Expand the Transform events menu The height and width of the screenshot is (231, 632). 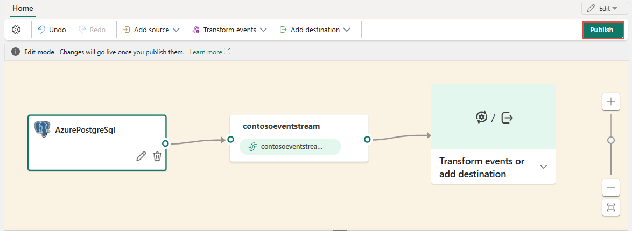point(229,30)
